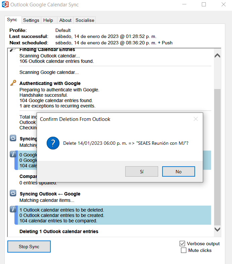The image size is (232, 264).
Task: Click the text '106 Outlook calendar entries found.'
Action: click(x=56, y=61)
